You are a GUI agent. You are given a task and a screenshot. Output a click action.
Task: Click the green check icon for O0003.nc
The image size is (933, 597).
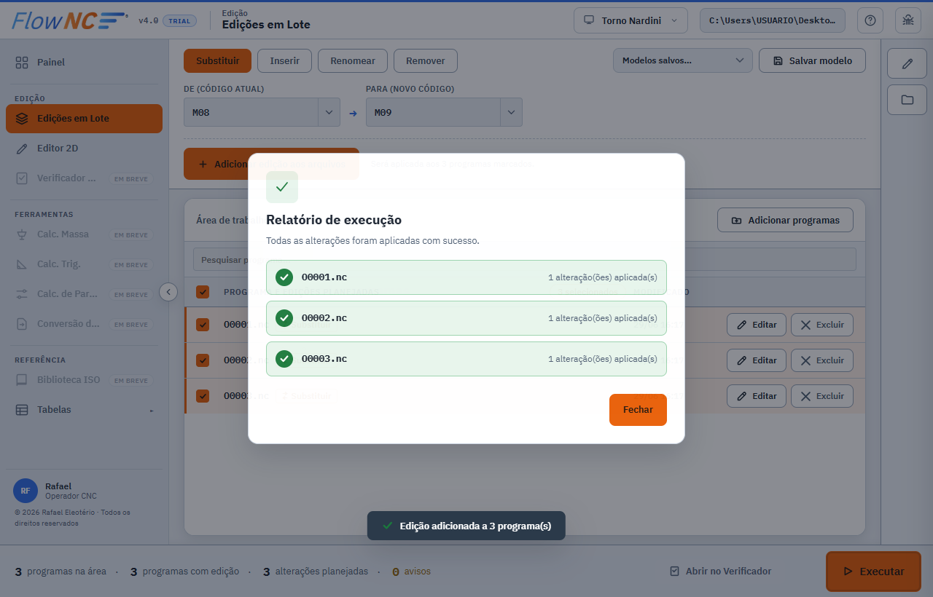[284, 359]
